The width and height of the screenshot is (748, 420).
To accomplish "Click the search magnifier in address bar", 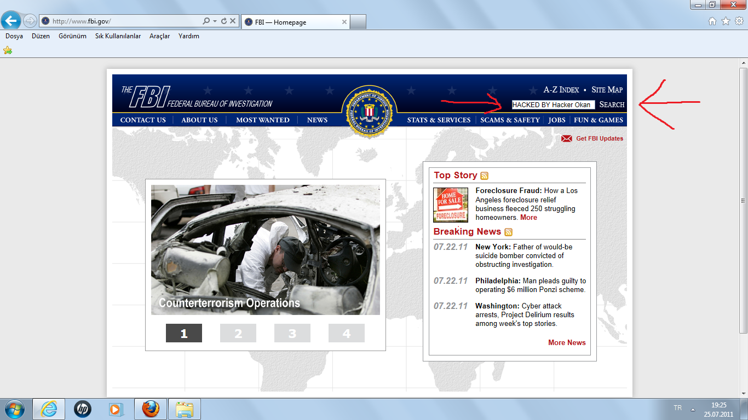I will click(206, 21).
